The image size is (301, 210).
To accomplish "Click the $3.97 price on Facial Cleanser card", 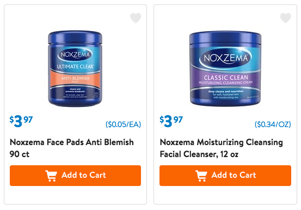I will tap(171, 121).
